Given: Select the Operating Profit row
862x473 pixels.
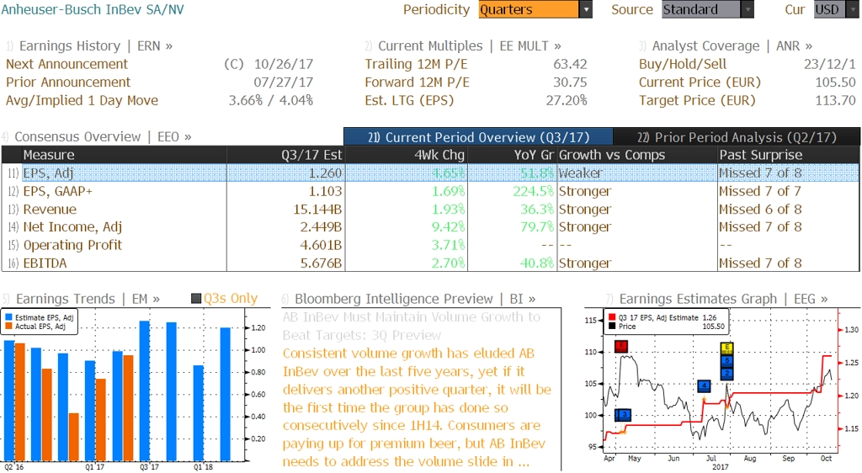Looking at the screenshot, I should pyautogui.click(x=430, y=245).
